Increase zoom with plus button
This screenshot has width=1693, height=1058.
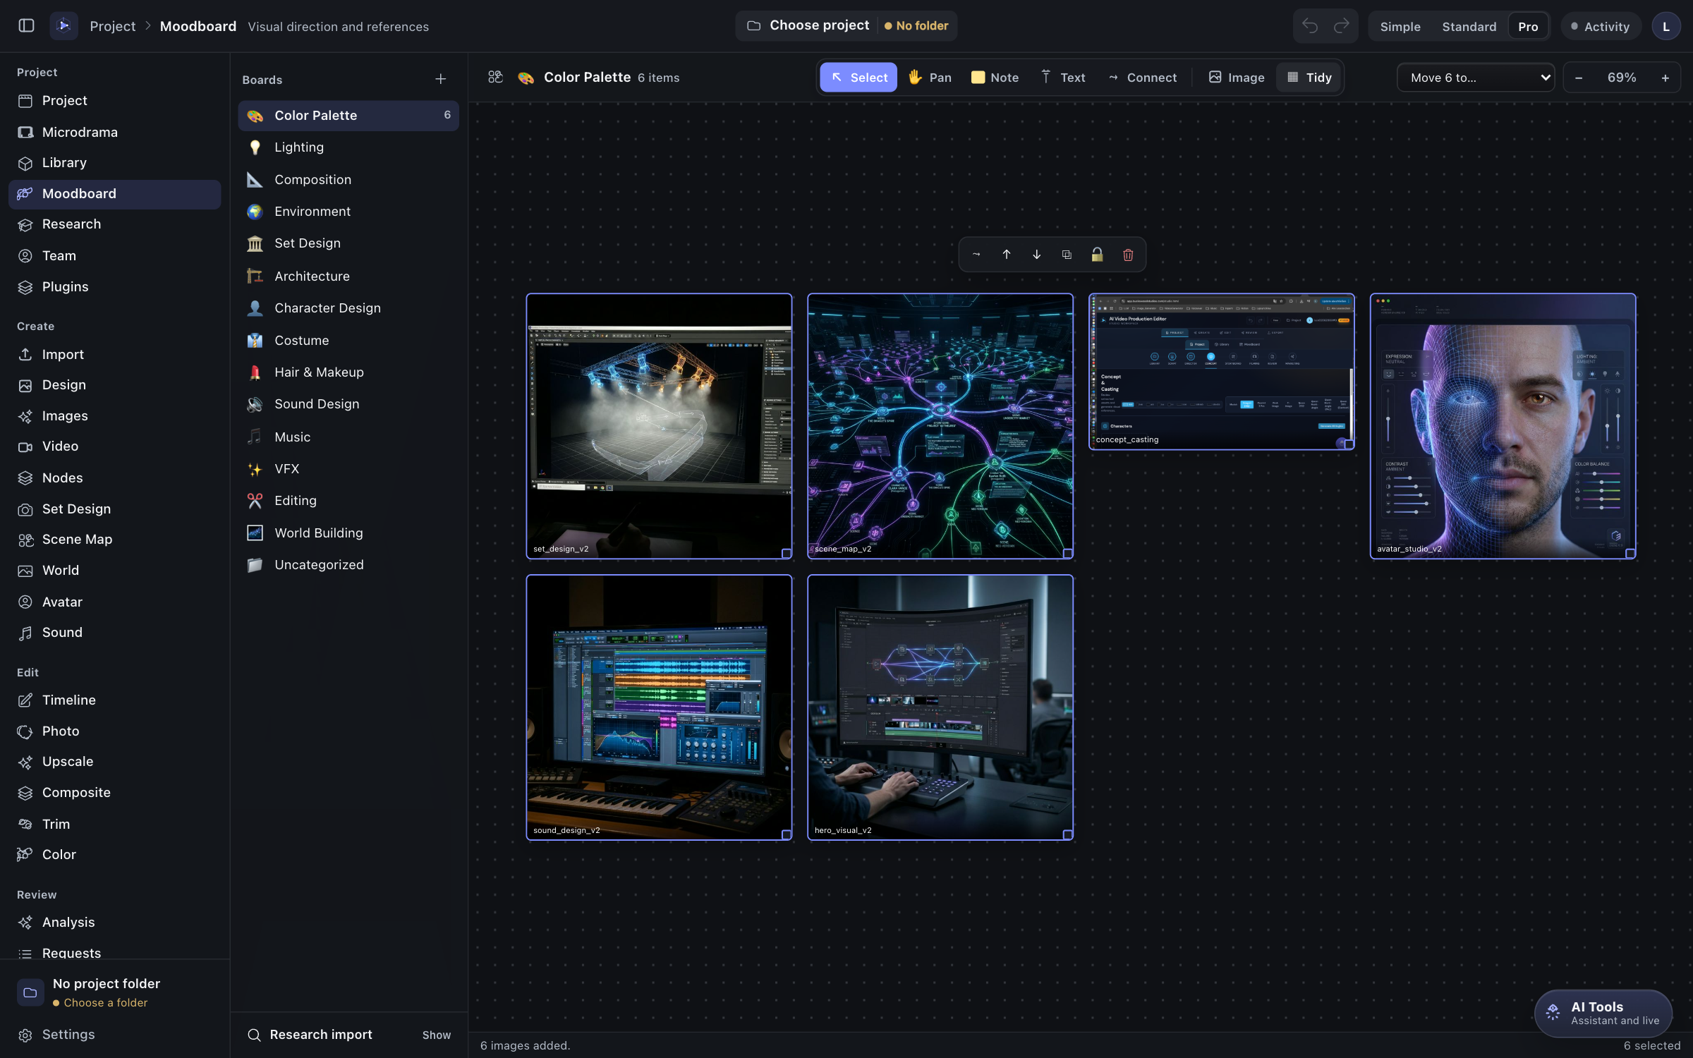1665,77
